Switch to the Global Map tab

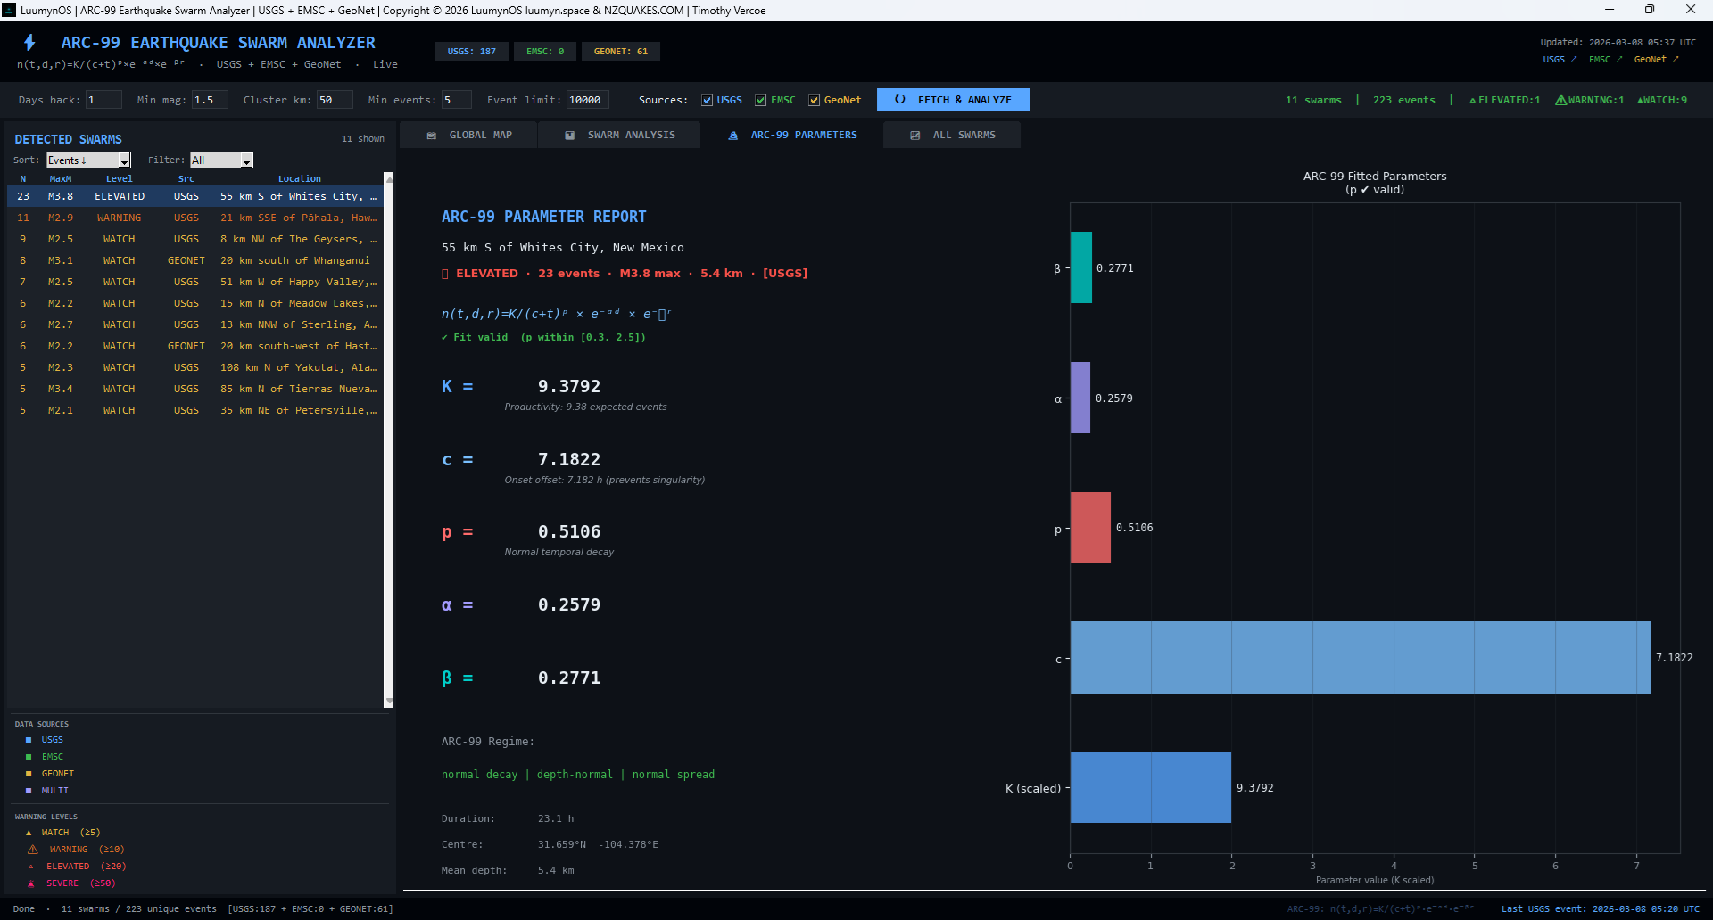(x=469, y=136)
